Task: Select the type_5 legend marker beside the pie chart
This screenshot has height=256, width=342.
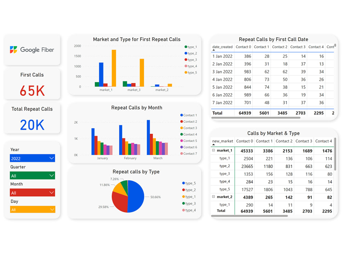Action: pos(184,183)
